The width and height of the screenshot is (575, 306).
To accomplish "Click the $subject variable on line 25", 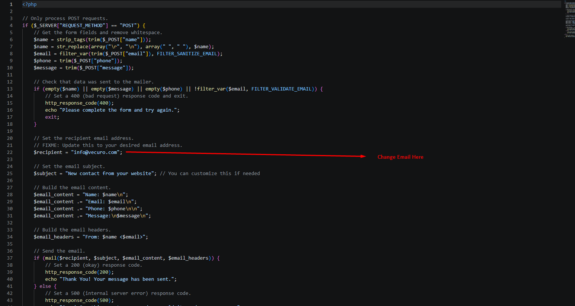I will pyautogui.click(x=45, y=174).
